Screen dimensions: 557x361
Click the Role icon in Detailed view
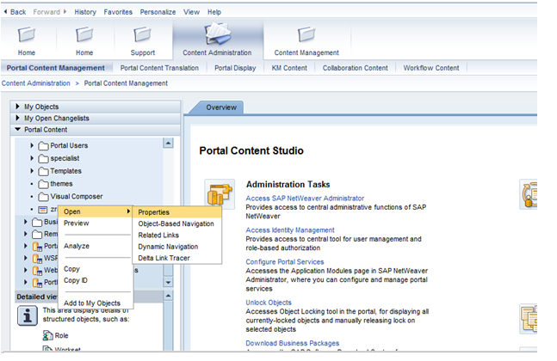pyautogui.click(x=47, y=335)
